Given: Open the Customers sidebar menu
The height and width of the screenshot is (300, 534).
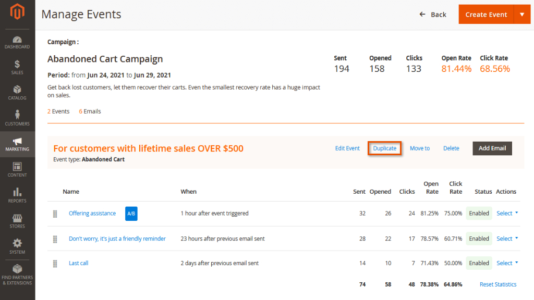Looking at the screenshot, I should [17, 118].
